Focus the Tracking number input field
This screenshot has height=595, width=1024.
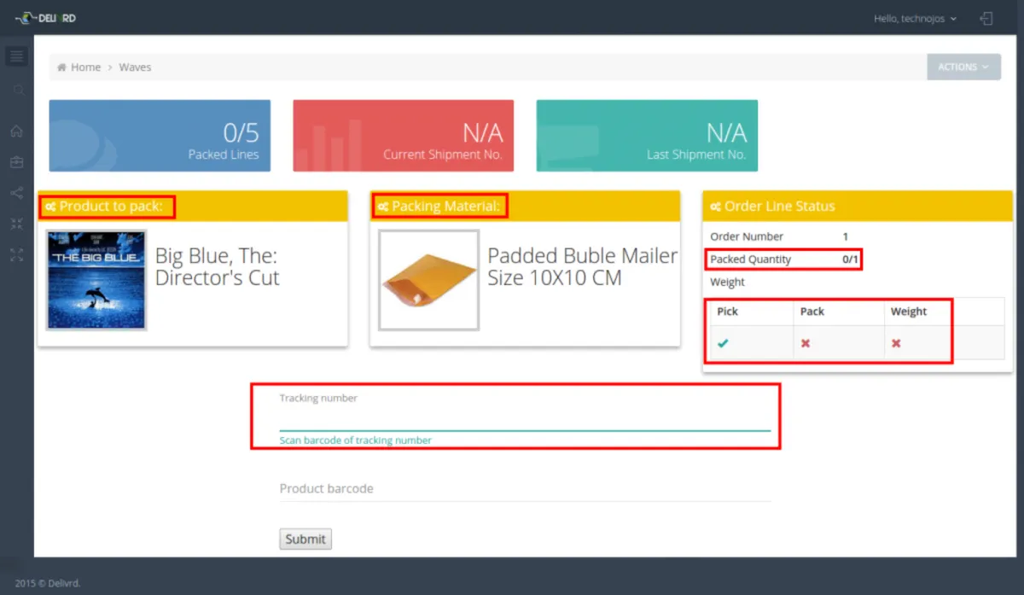525,418
